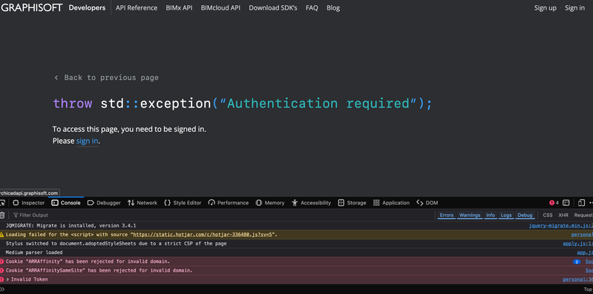Open the FAQ page
Viewport: 593px width, 294px height.
click(312, 8)
